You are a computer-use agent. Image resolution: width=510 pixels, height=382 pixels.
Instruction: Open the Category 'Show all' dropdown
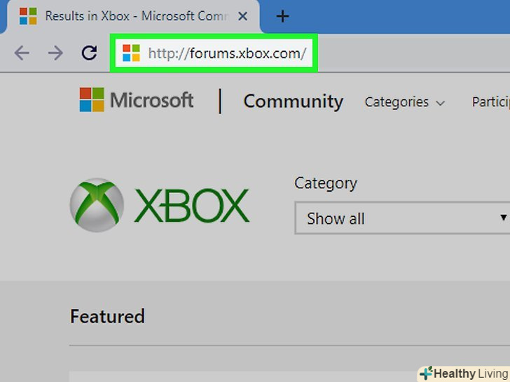[x=402, y=218]
